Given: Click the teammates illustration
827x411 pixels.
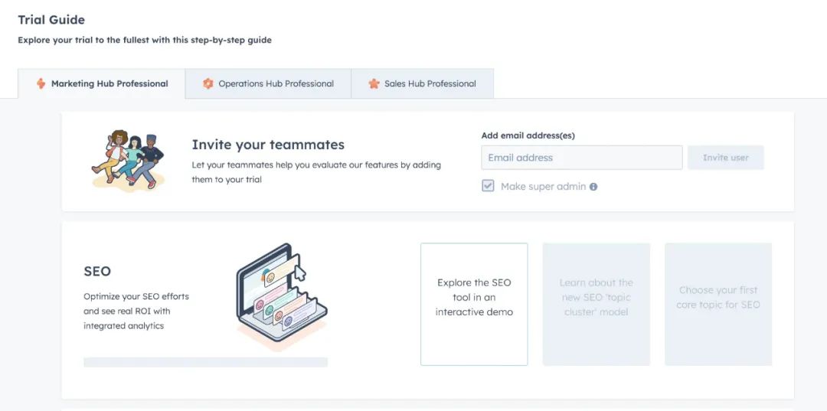Looking at the screenshot, I should tap(128, 160).
